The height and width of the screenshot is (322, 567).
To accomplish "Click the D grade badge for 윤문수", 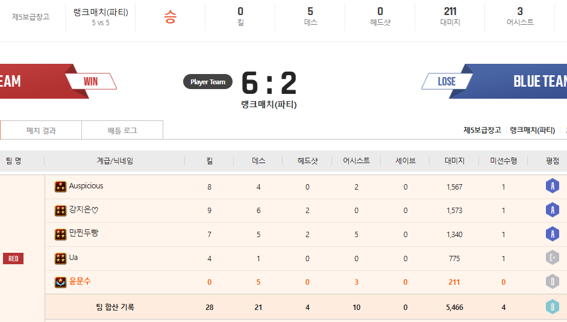I will click(x=552, y=282).
